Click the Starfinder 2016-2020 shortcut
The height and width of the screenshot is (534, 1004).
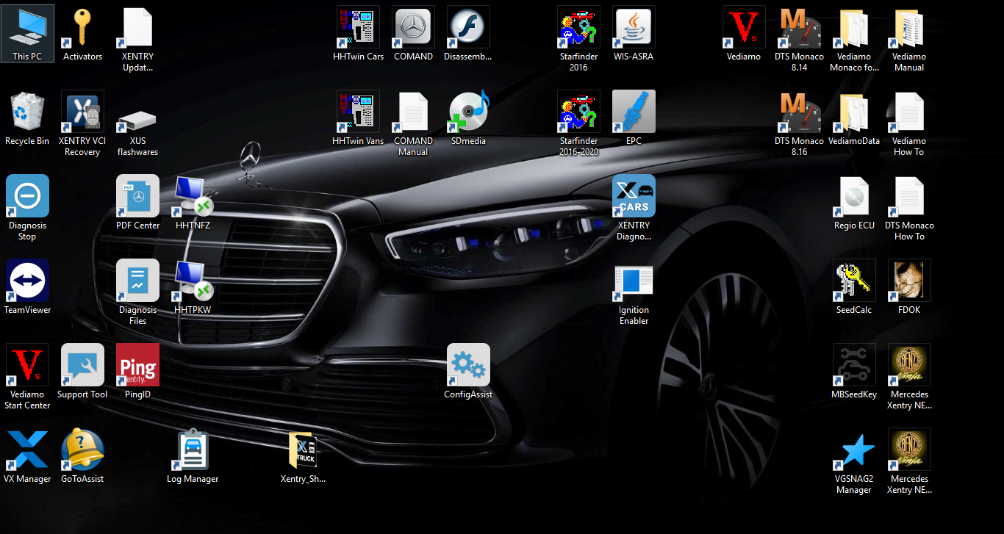tap(578, 112)
